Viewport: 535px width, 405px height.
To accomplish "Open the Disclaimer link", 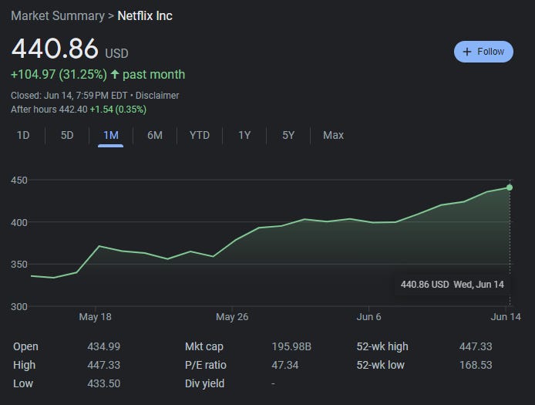I will 157,96.
